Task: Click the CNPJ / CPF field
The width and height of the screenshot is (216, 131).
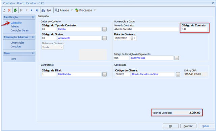Action: [x=196, y=74]
